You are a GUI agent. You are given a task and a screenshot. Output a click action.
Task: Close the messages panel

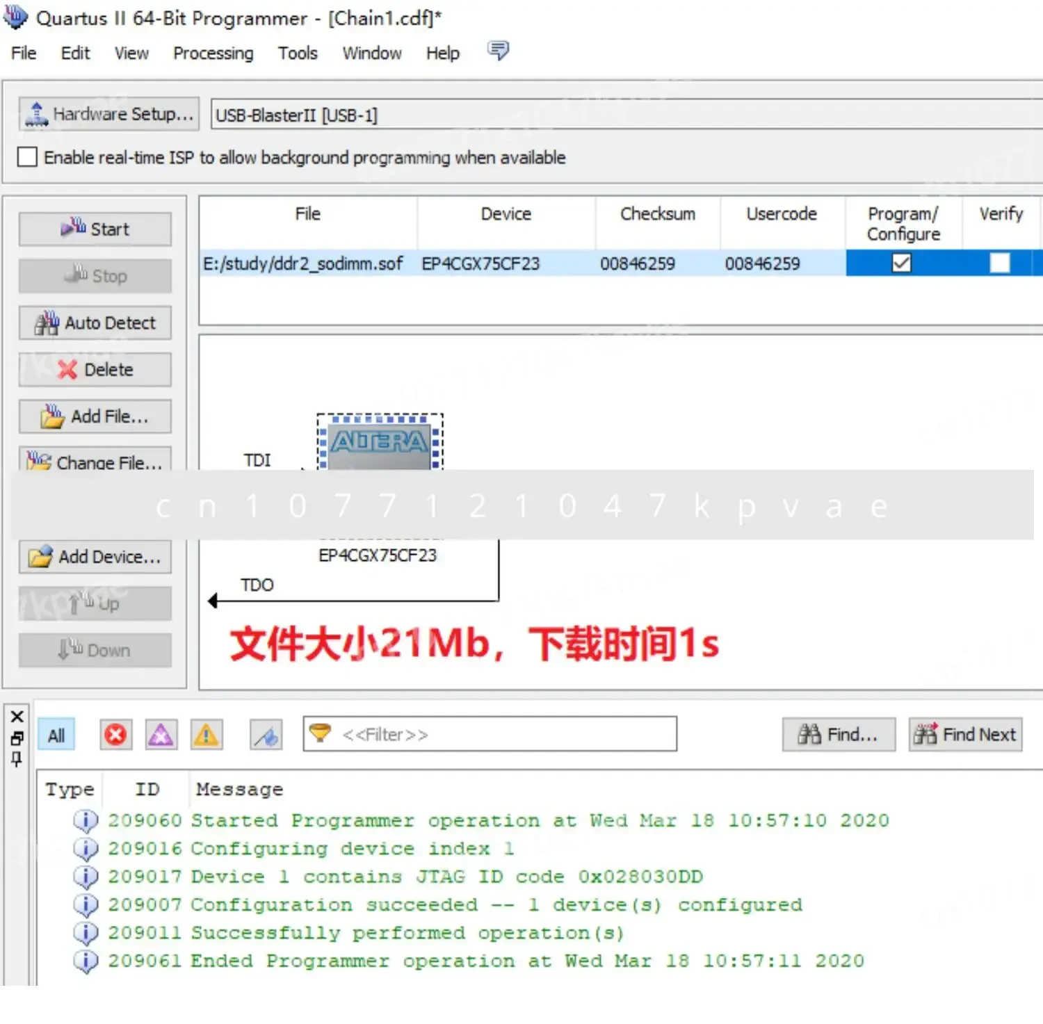(x=17, y=716)
